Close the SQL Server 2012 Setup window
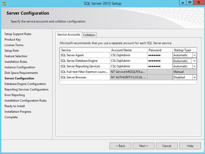The width and height of the screenshot is (205, 154). tap(199, 3)
